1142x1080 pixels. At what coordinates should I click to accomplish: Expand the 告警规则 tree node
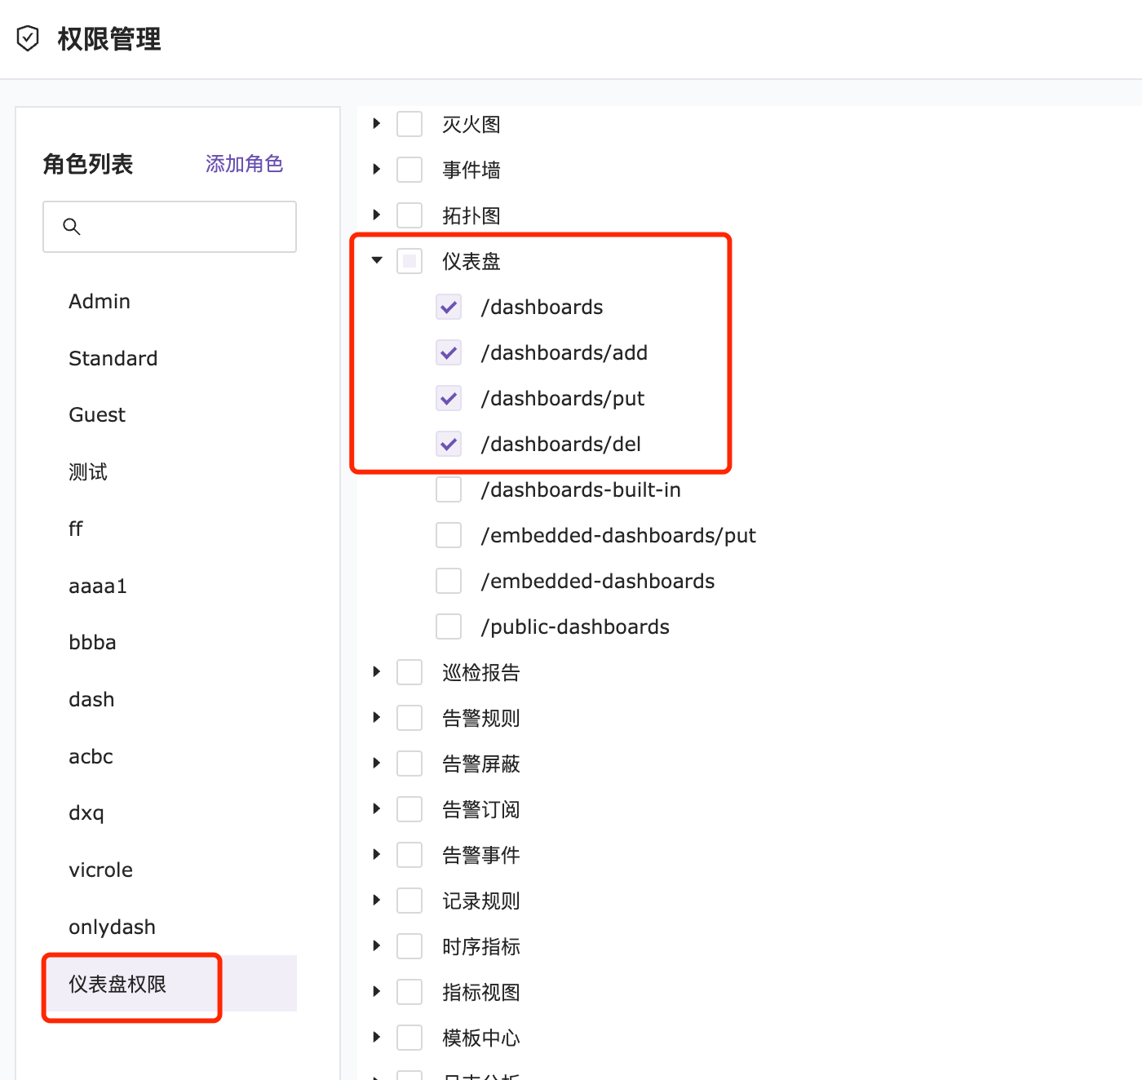pos(376,718)
